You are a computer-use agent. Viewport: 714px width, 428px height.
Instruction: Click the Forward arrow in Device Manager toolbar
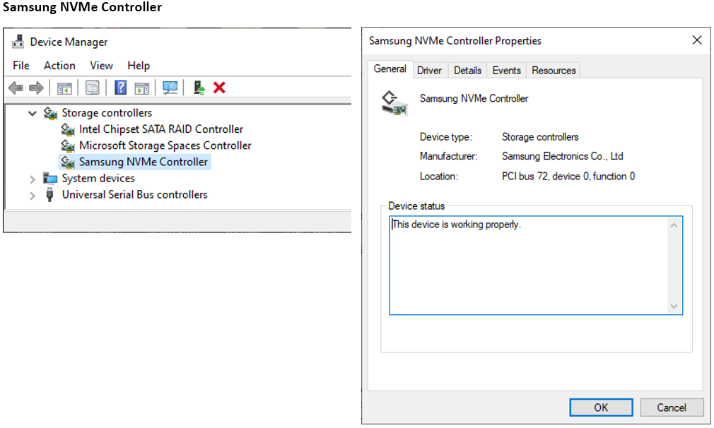point(37,88)
